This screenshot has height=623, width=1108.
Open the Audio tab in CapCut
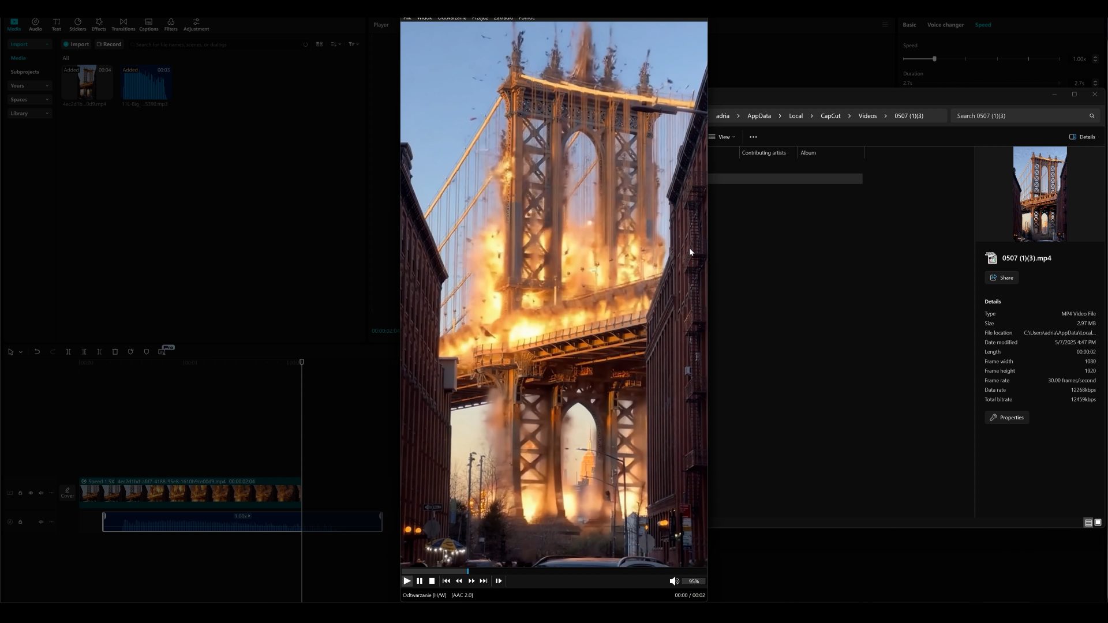(35, 24)
